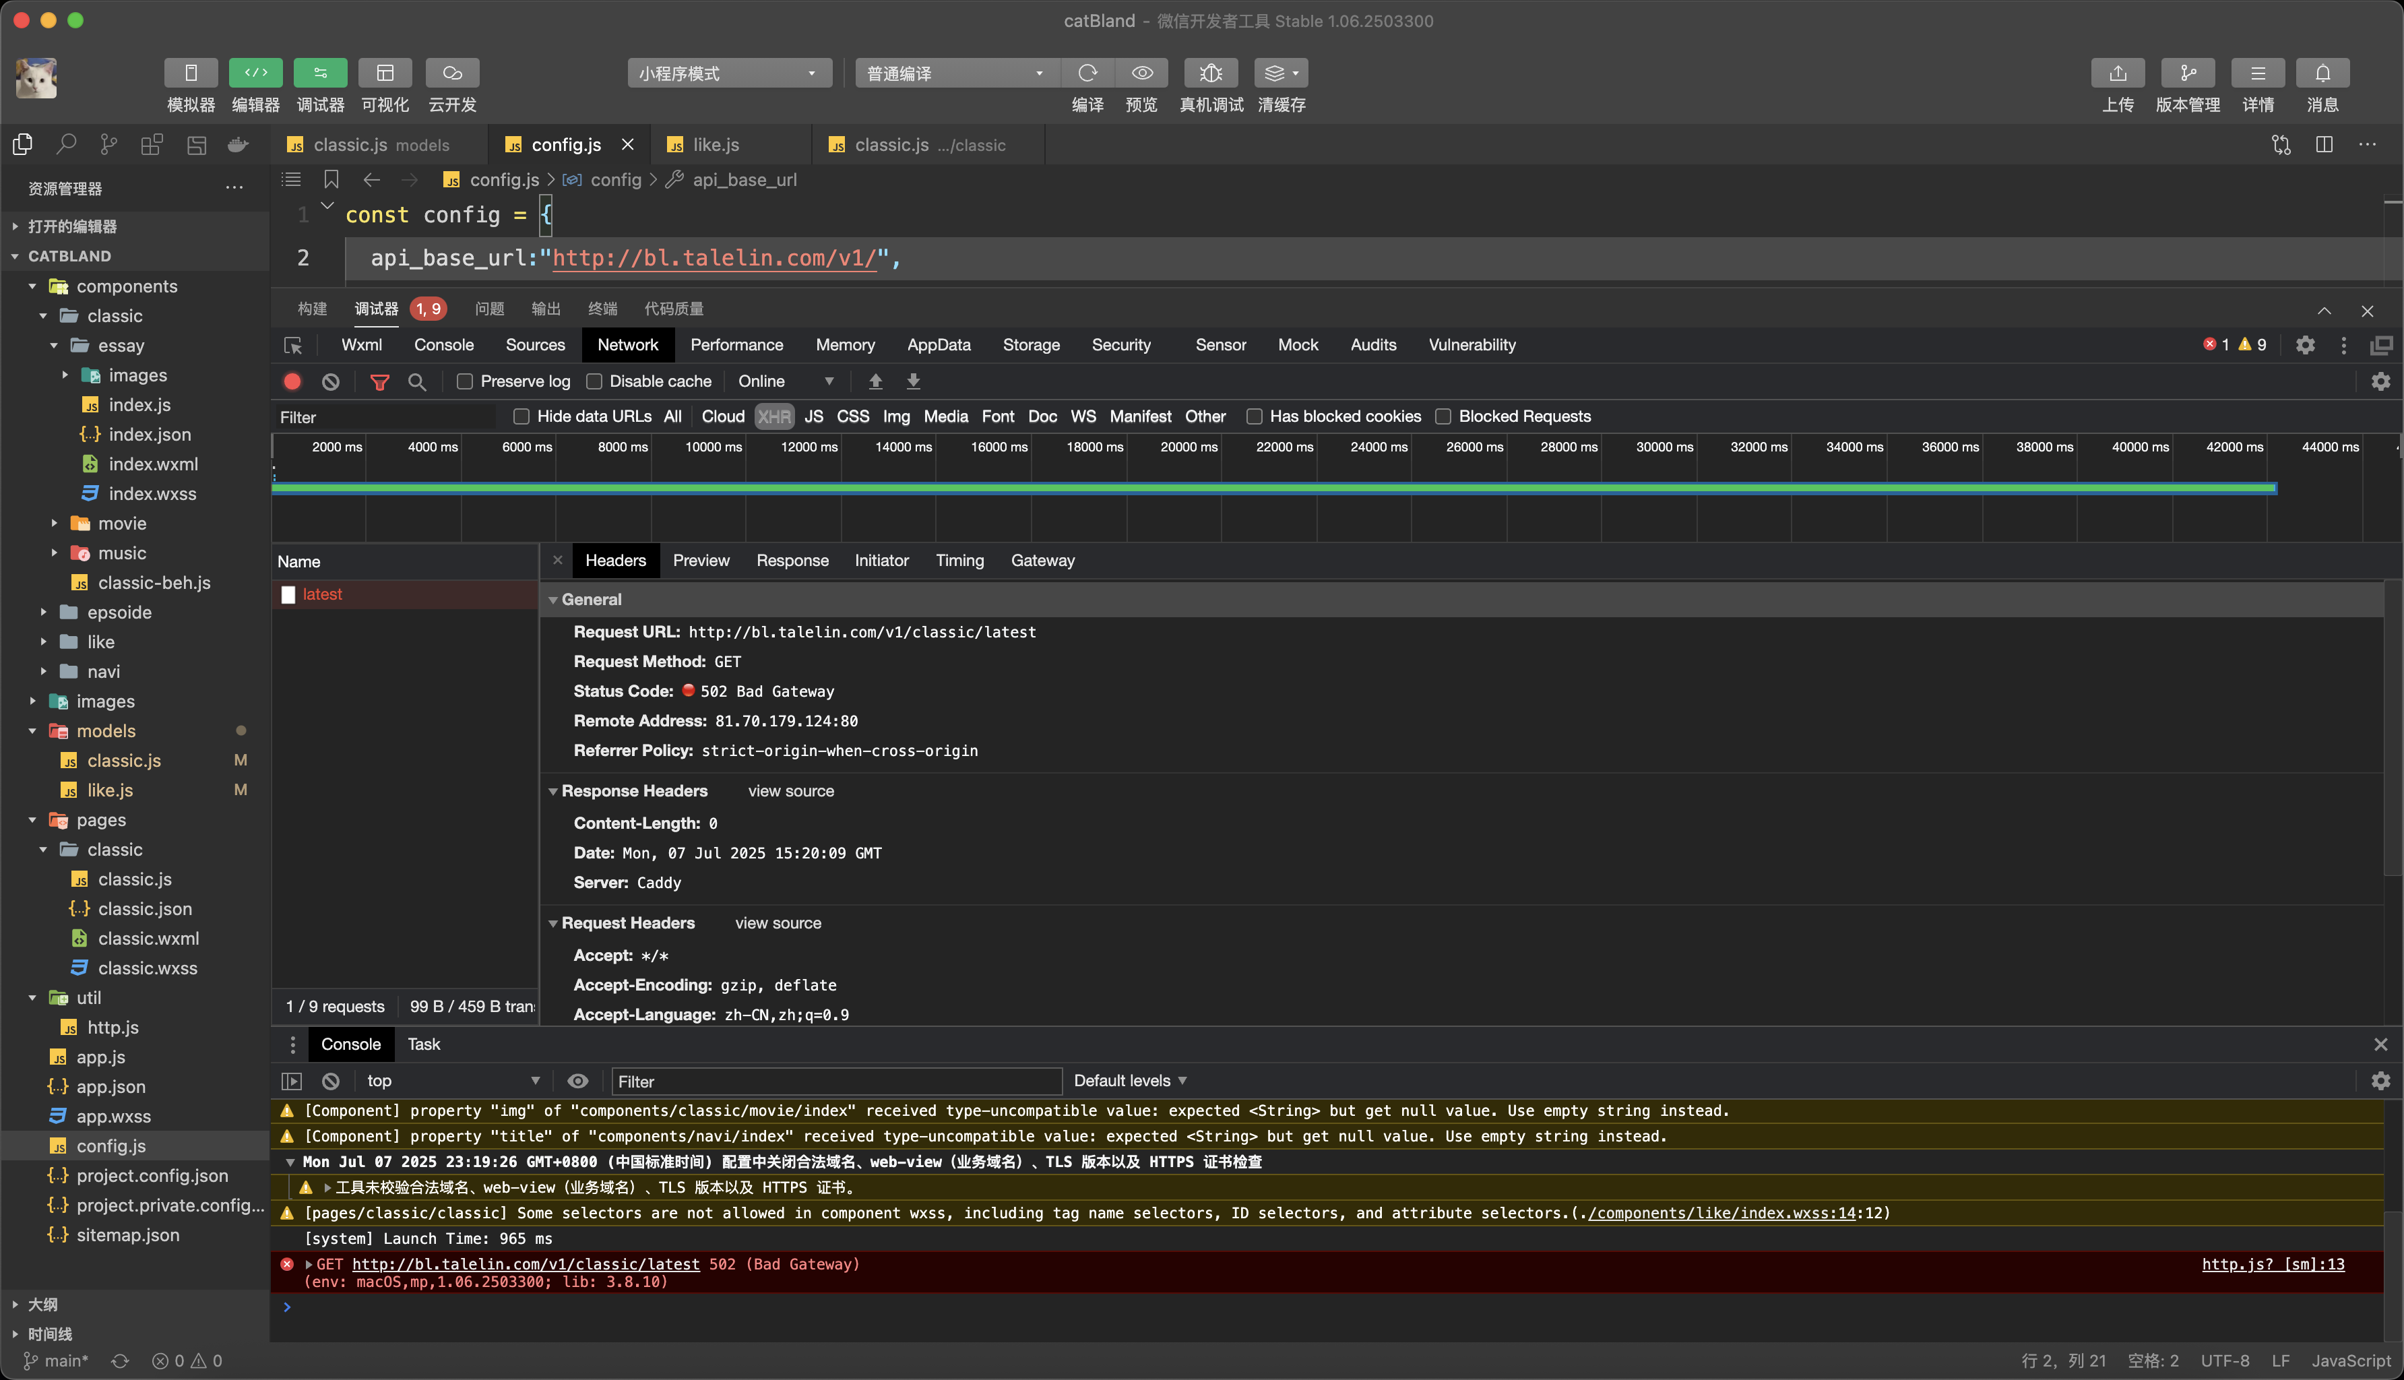Switch to the Console devtools tab
Image resolution: width=2404 pixels, height=1380 pixels.
point(443,345)
